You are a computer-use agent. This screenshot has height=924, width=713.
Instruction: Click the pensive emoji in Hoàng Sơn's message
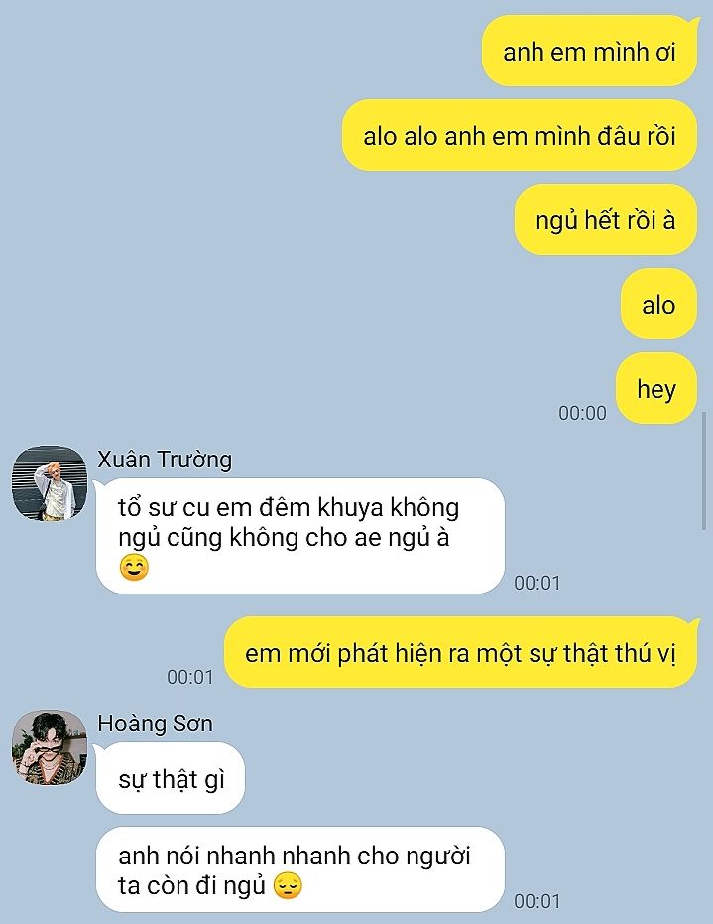pyautogui.click(x=288, y=885)
